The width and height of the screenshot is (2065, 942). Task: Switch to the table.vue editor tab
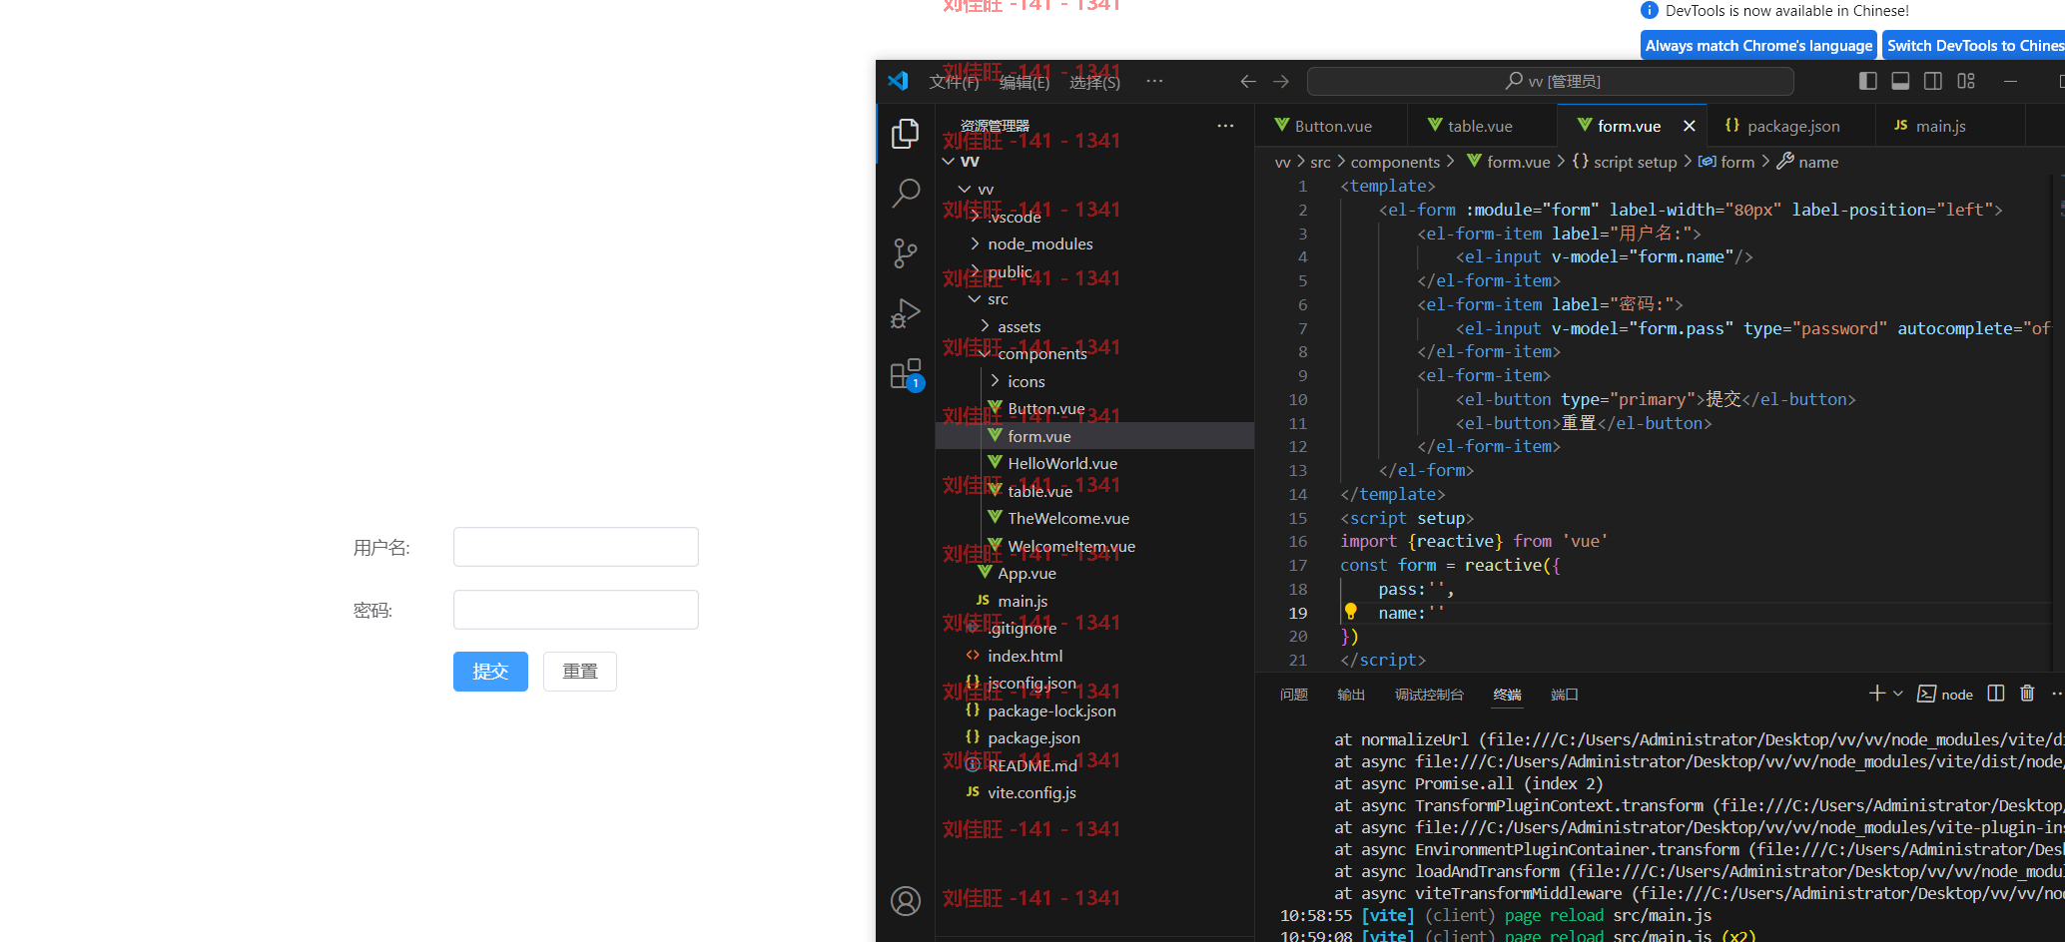(x=1482, y=126)
